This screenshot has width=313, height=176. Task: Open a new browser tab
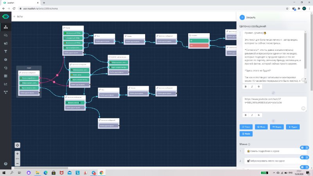point(44,3)
